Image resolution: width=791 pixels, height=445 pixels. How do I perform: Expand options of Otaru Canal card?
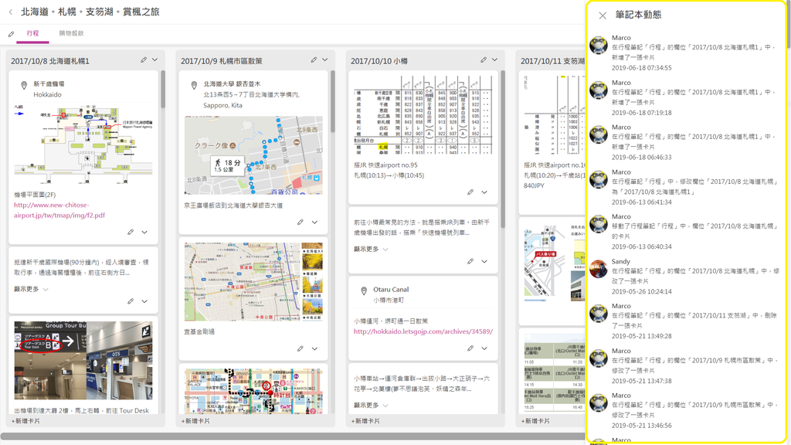484,348
